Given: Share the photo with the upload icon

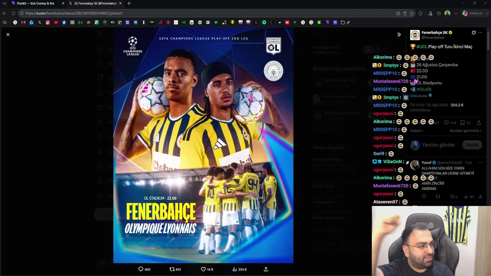Looking at the screenshot, I should 266,269.
